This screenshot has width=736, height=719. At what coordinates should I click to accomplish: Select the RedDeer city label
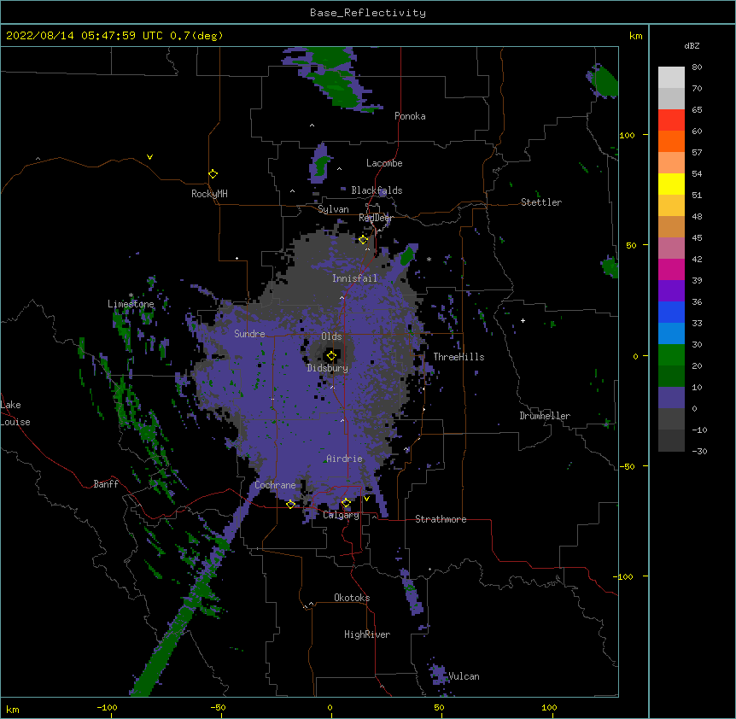(x=376, y=218)
